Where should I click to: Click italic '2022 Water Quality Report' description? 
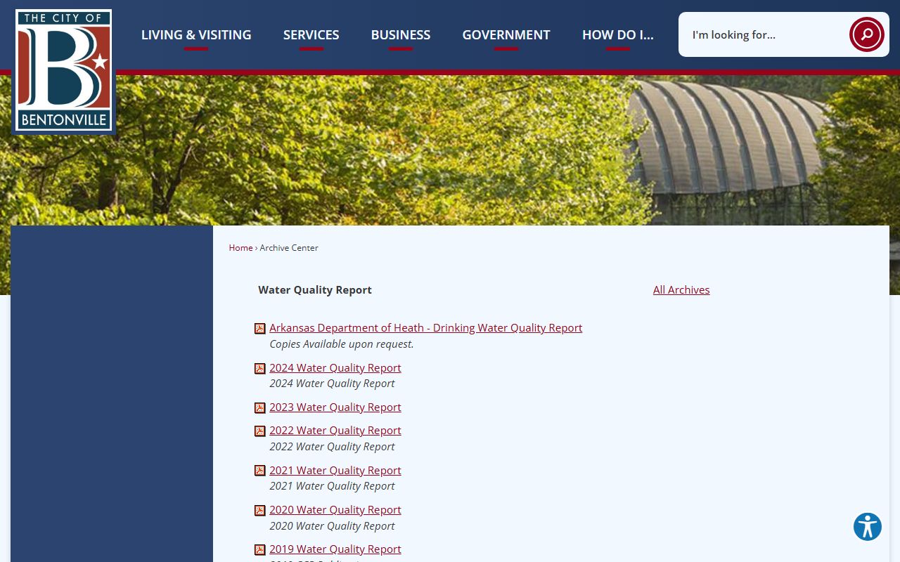click(332, 446)
